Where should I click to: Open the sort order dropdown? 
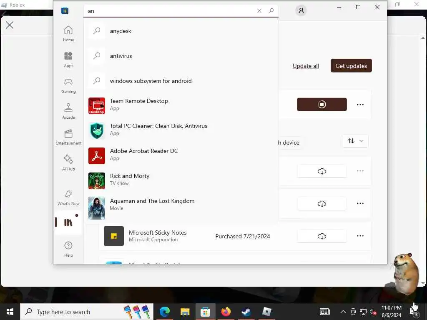[355, 141]
